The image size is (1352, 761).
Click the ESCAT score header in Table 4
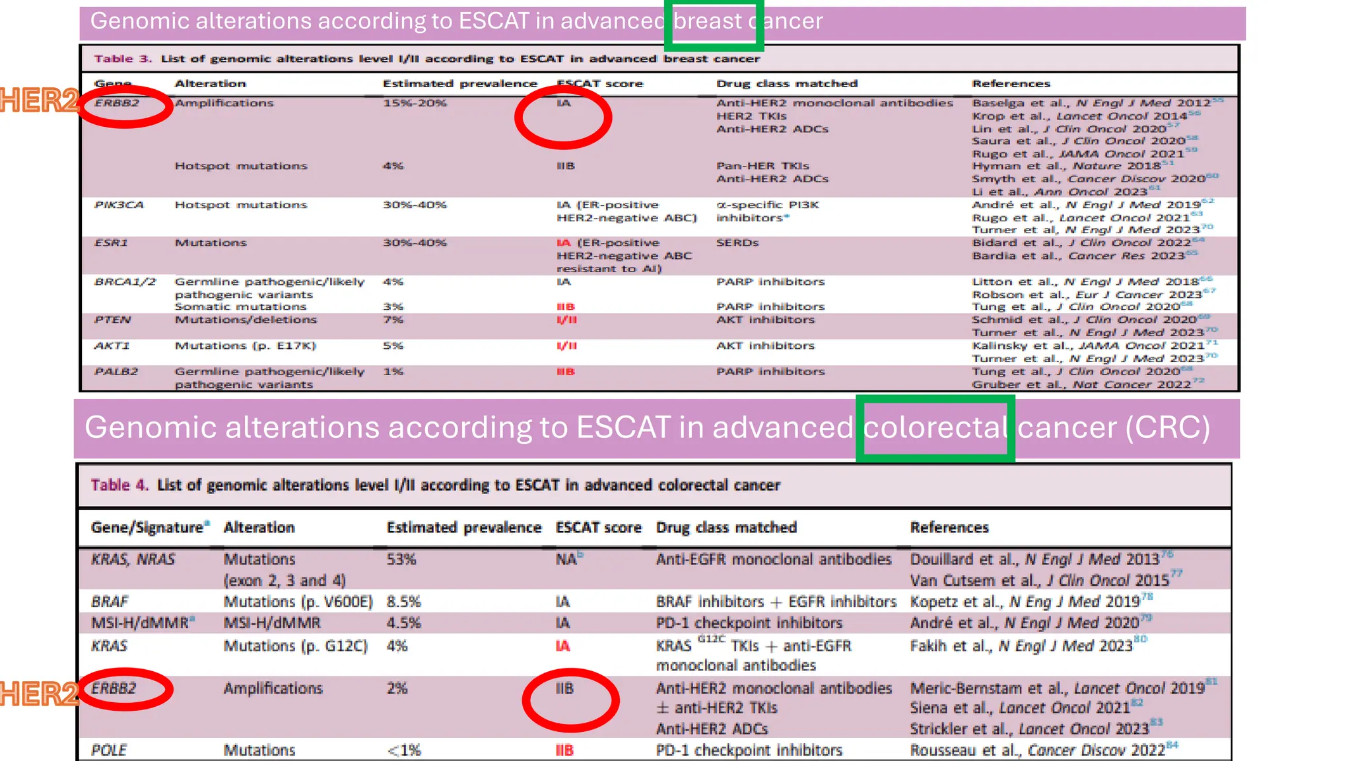pyautogui.click(x=599, y=528)
